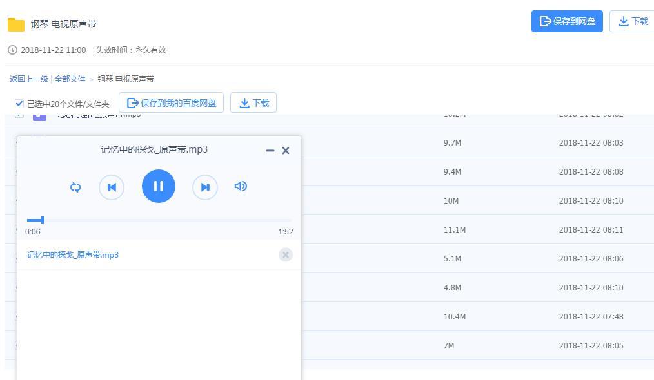This screenshot has height=380, width=654.
Task: Select the 9.7M file size cell
Action: tap(453, 142)
